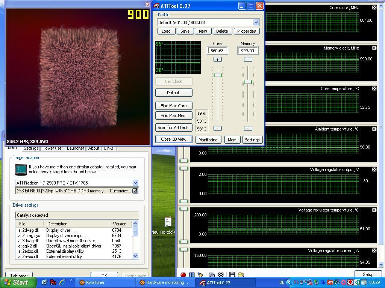Screen dimensions: 385x288
Task: Decrease Memory clock with the minus button
Action: 248,128
